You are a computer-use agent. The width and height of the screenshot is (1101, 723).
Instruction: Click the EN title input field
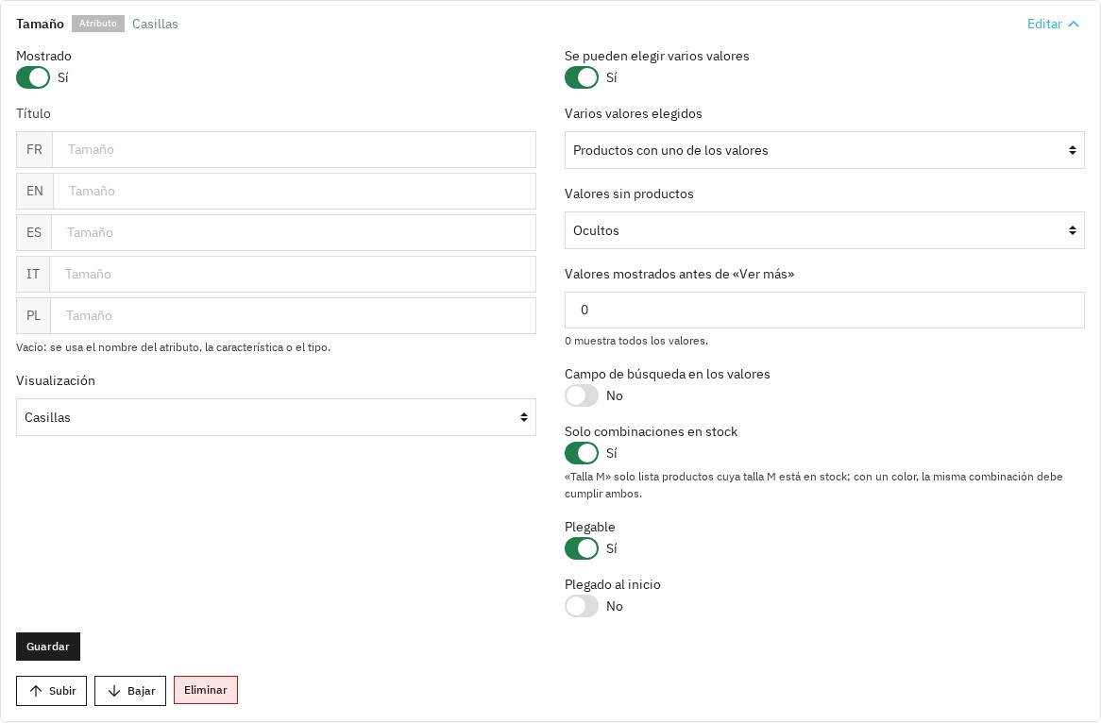[295, 191]
